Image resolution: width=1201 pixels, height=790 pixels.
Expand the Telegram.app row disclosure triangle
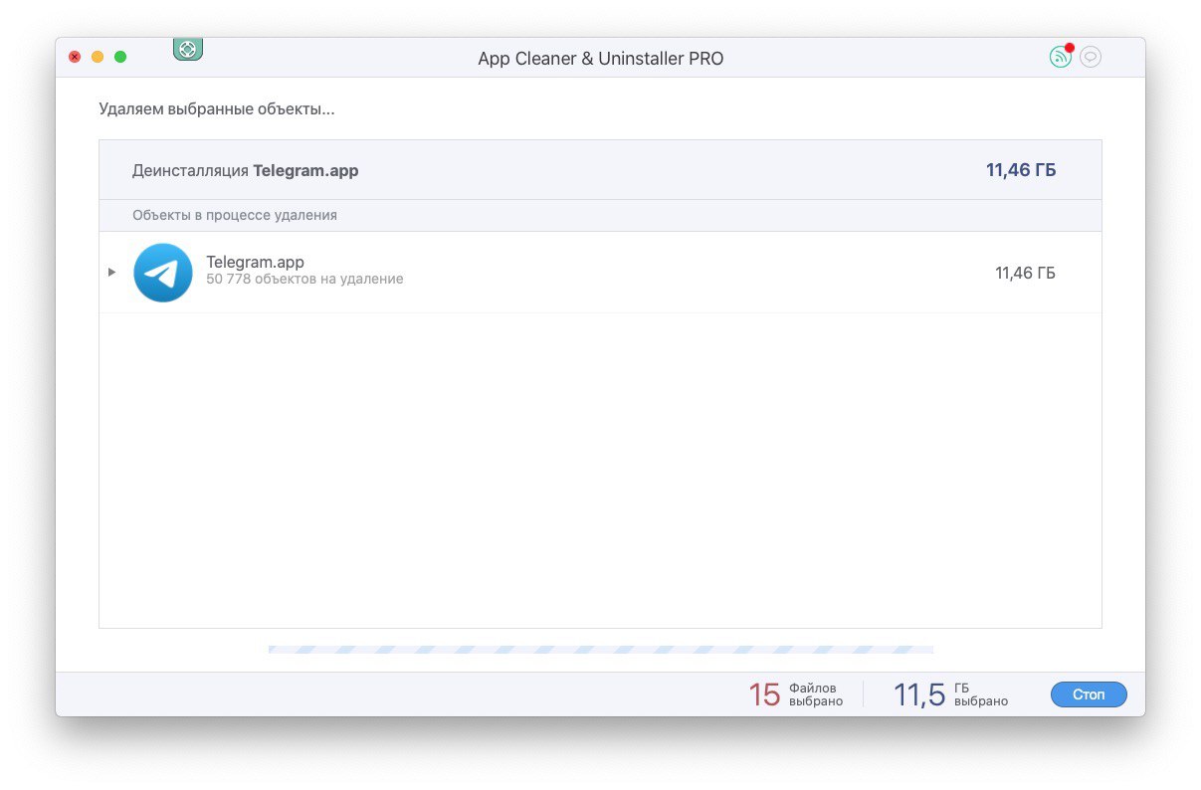112,272
